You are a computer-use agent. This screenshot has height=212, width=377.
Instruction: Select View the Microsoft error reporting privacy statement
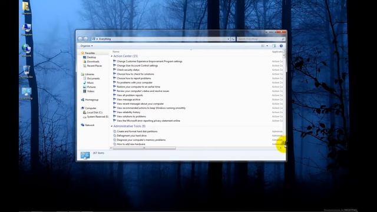pyautogui.click(x=148, y=121)
